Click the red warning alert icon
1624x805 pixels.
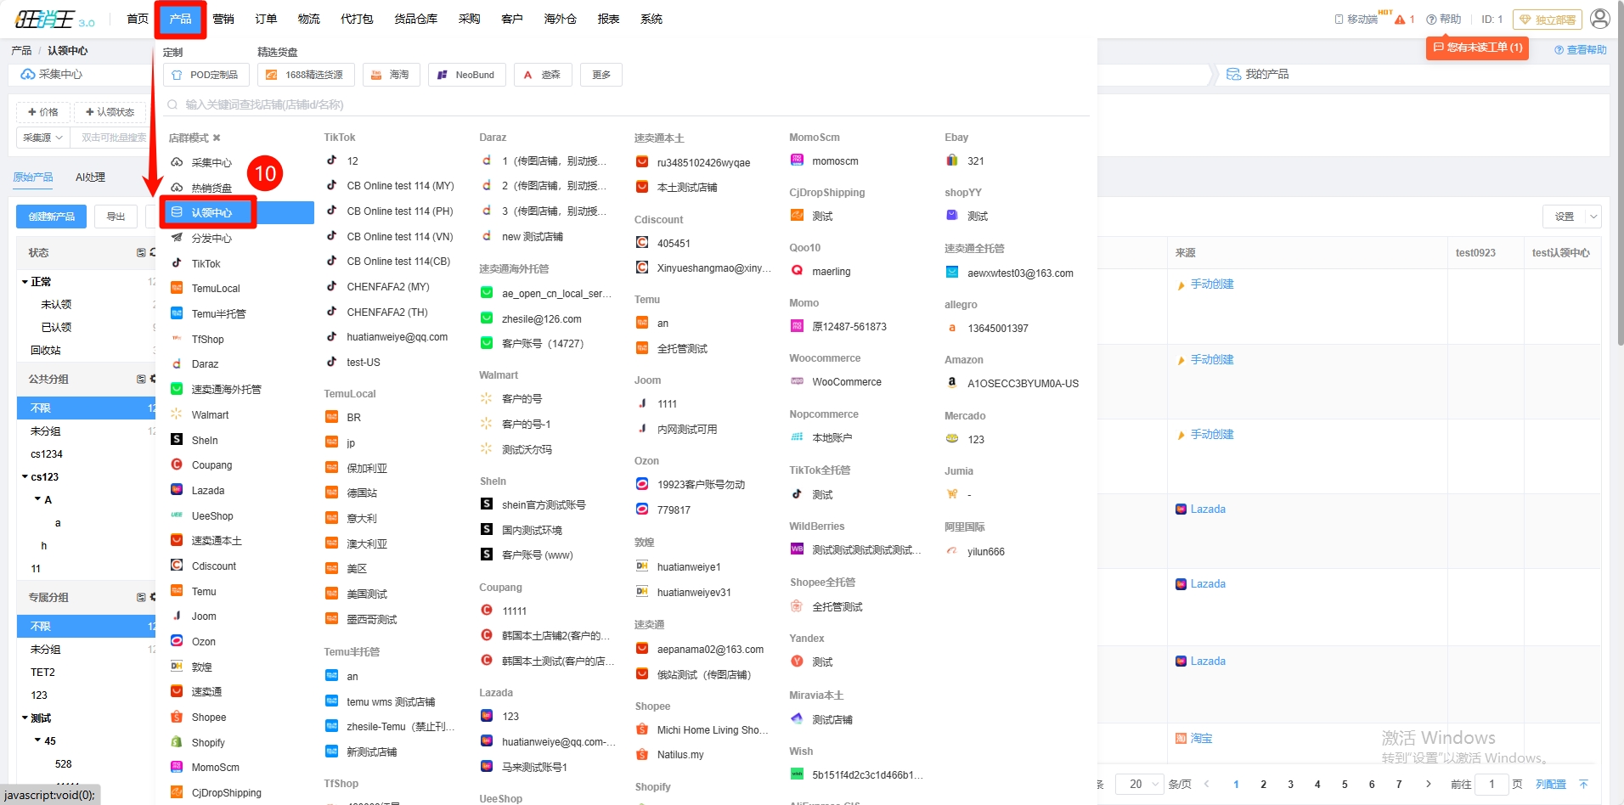pyautogui.click(x=1400, y=20)
